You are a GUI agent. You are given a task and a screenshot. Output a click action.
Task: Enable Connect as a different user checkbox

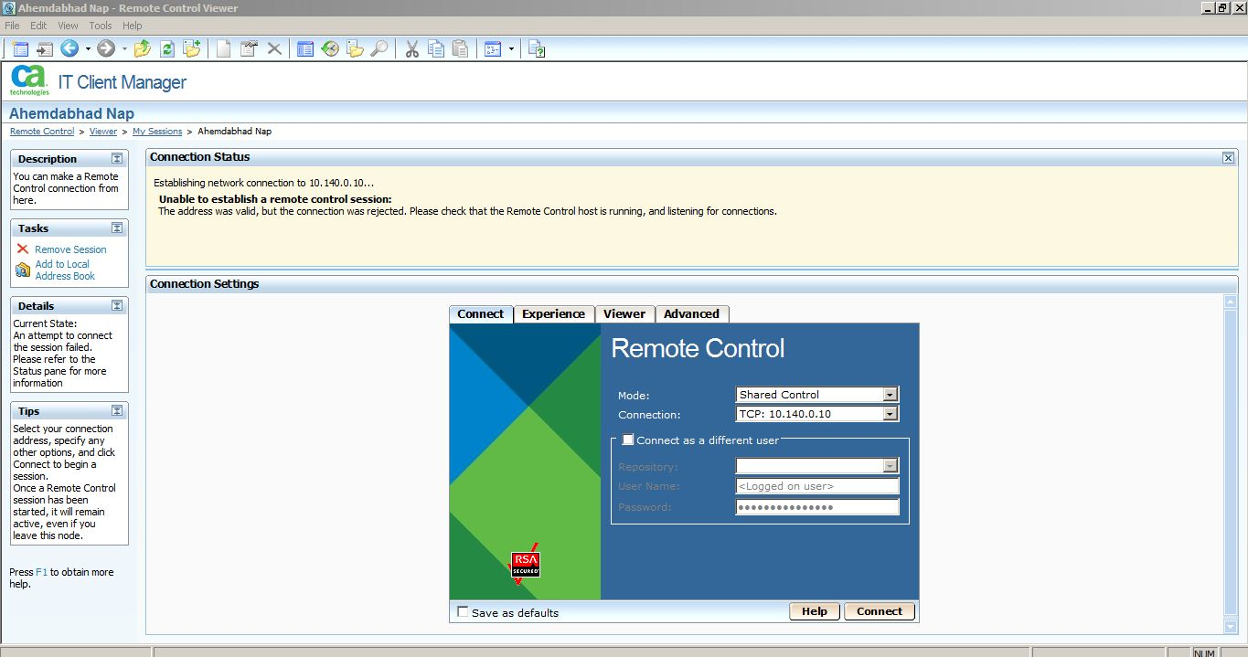pyautogui.click(x=627, y=440)
